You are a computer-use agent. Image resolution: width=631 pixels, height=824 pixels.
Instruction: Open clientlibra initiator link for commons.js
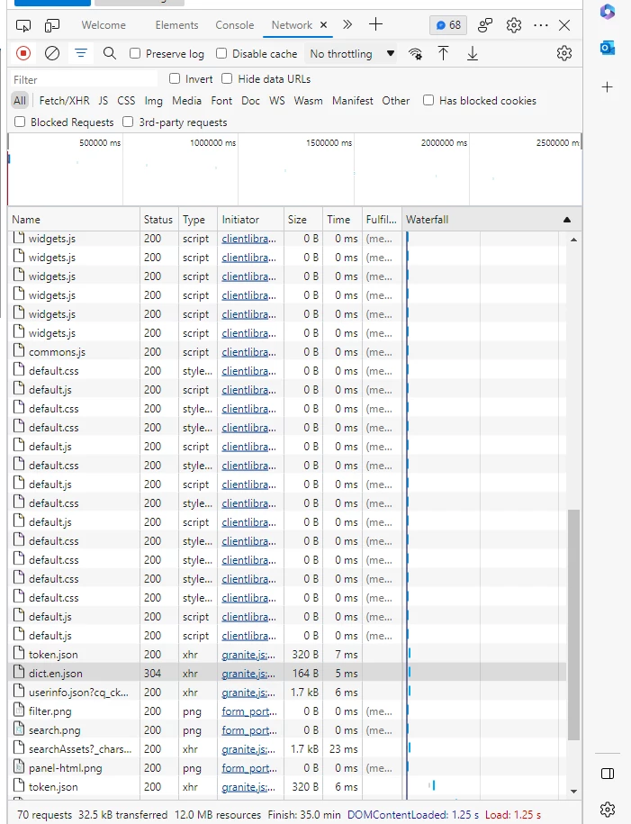click(x=248, y=351)
